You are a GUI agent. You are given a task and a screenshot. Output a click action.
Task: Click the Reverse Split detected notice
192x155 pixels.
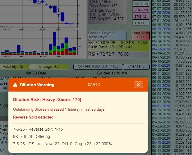[x=33, y=117]
